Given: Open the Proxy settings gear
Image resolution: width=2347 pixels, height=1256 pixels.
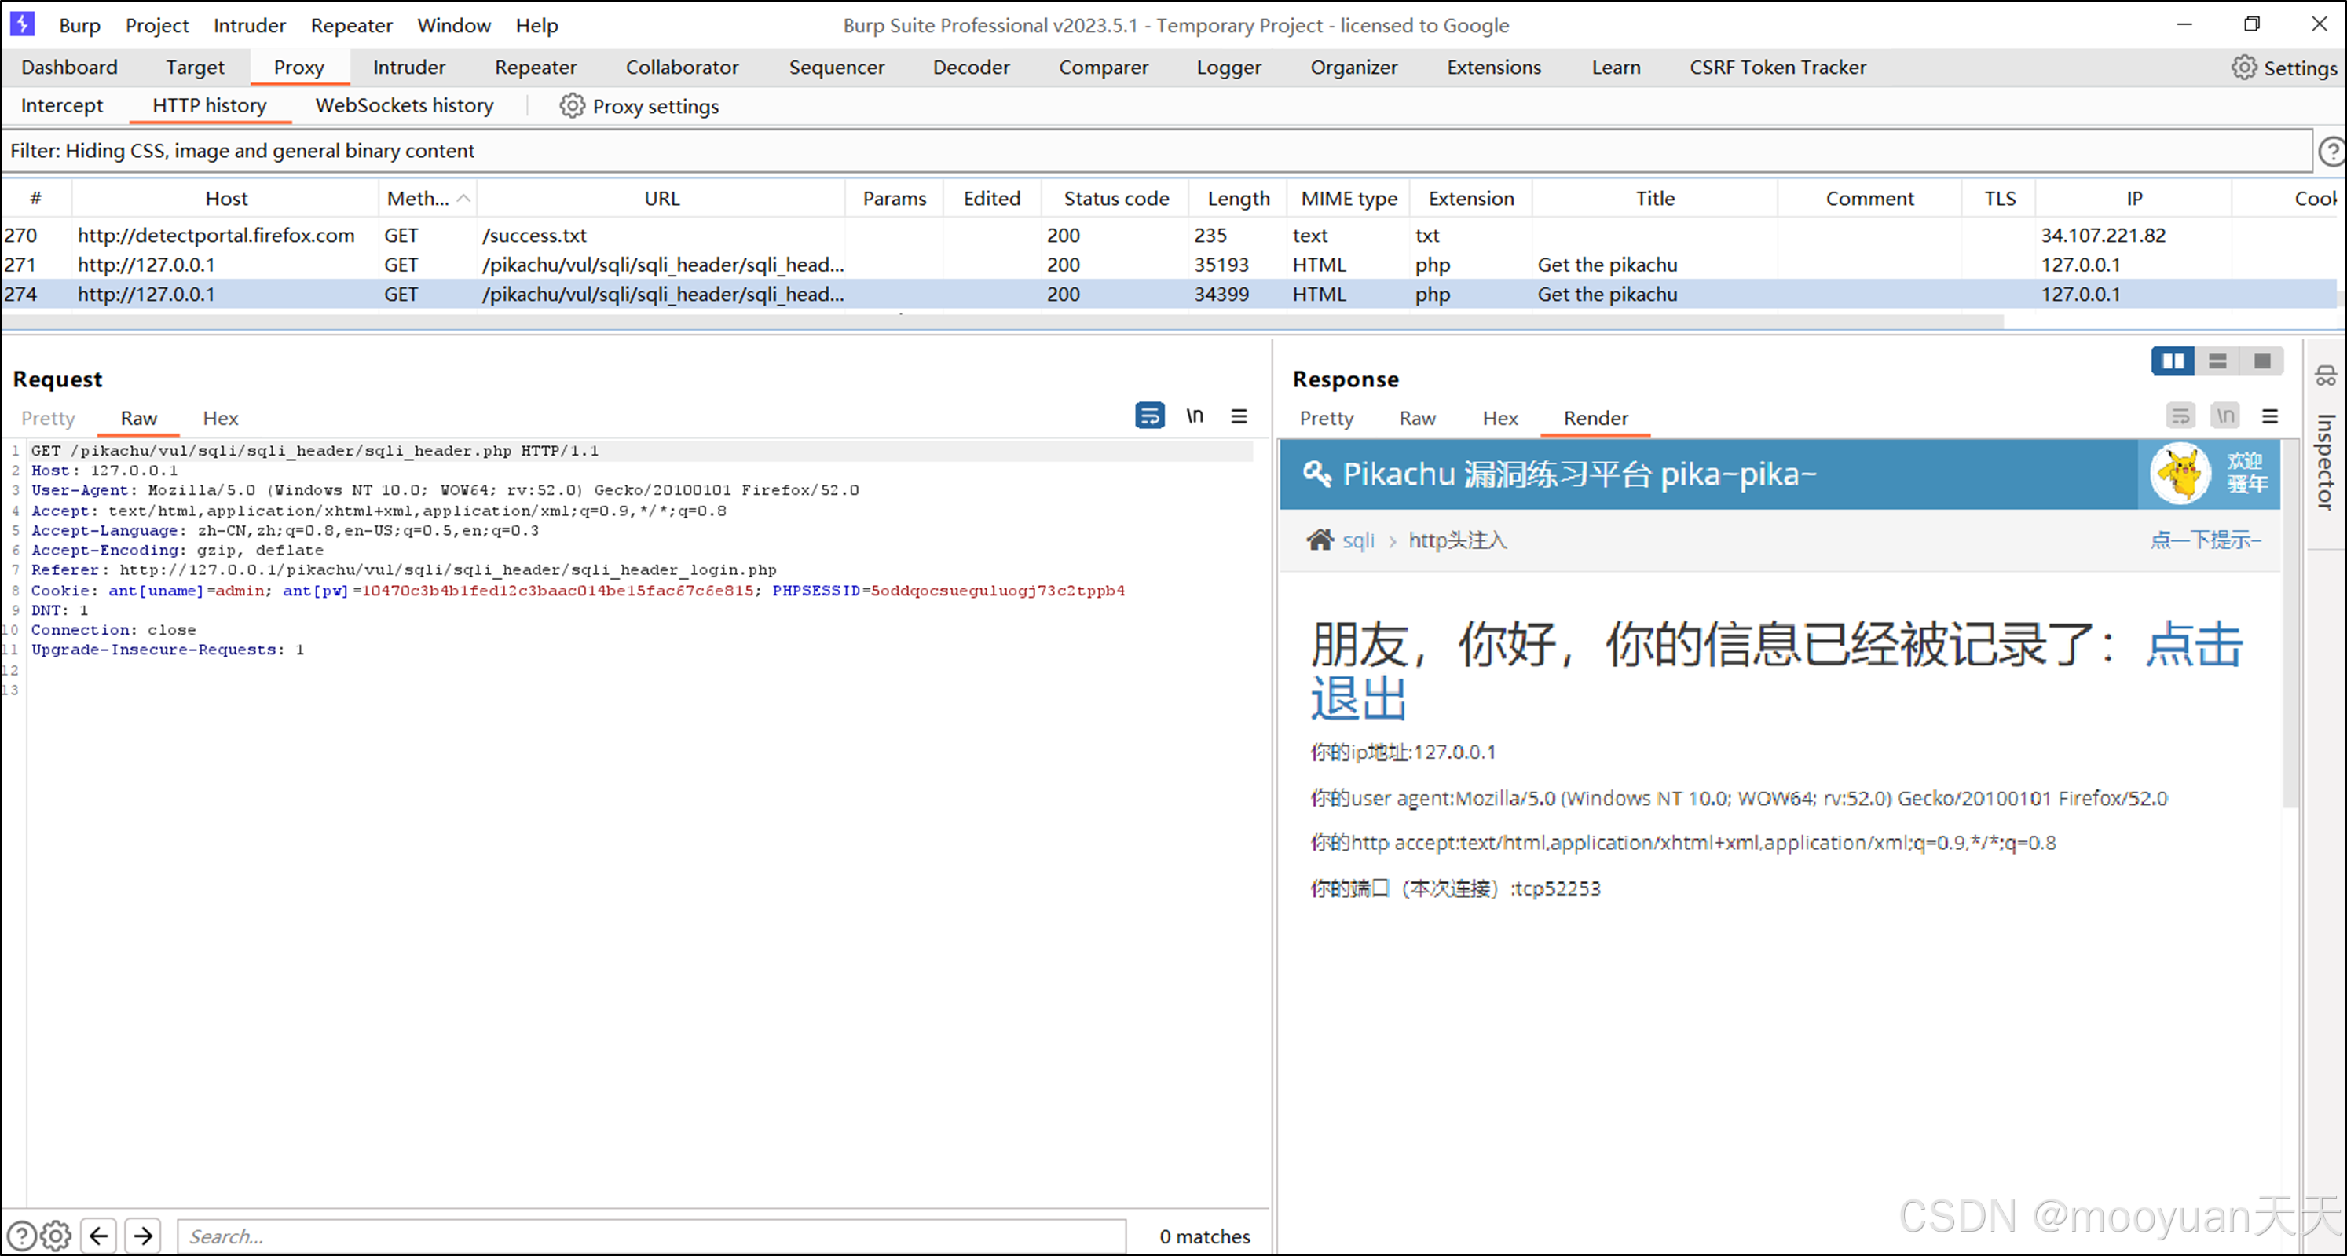Looking at the screenshot, I should [x=571, y=107].
